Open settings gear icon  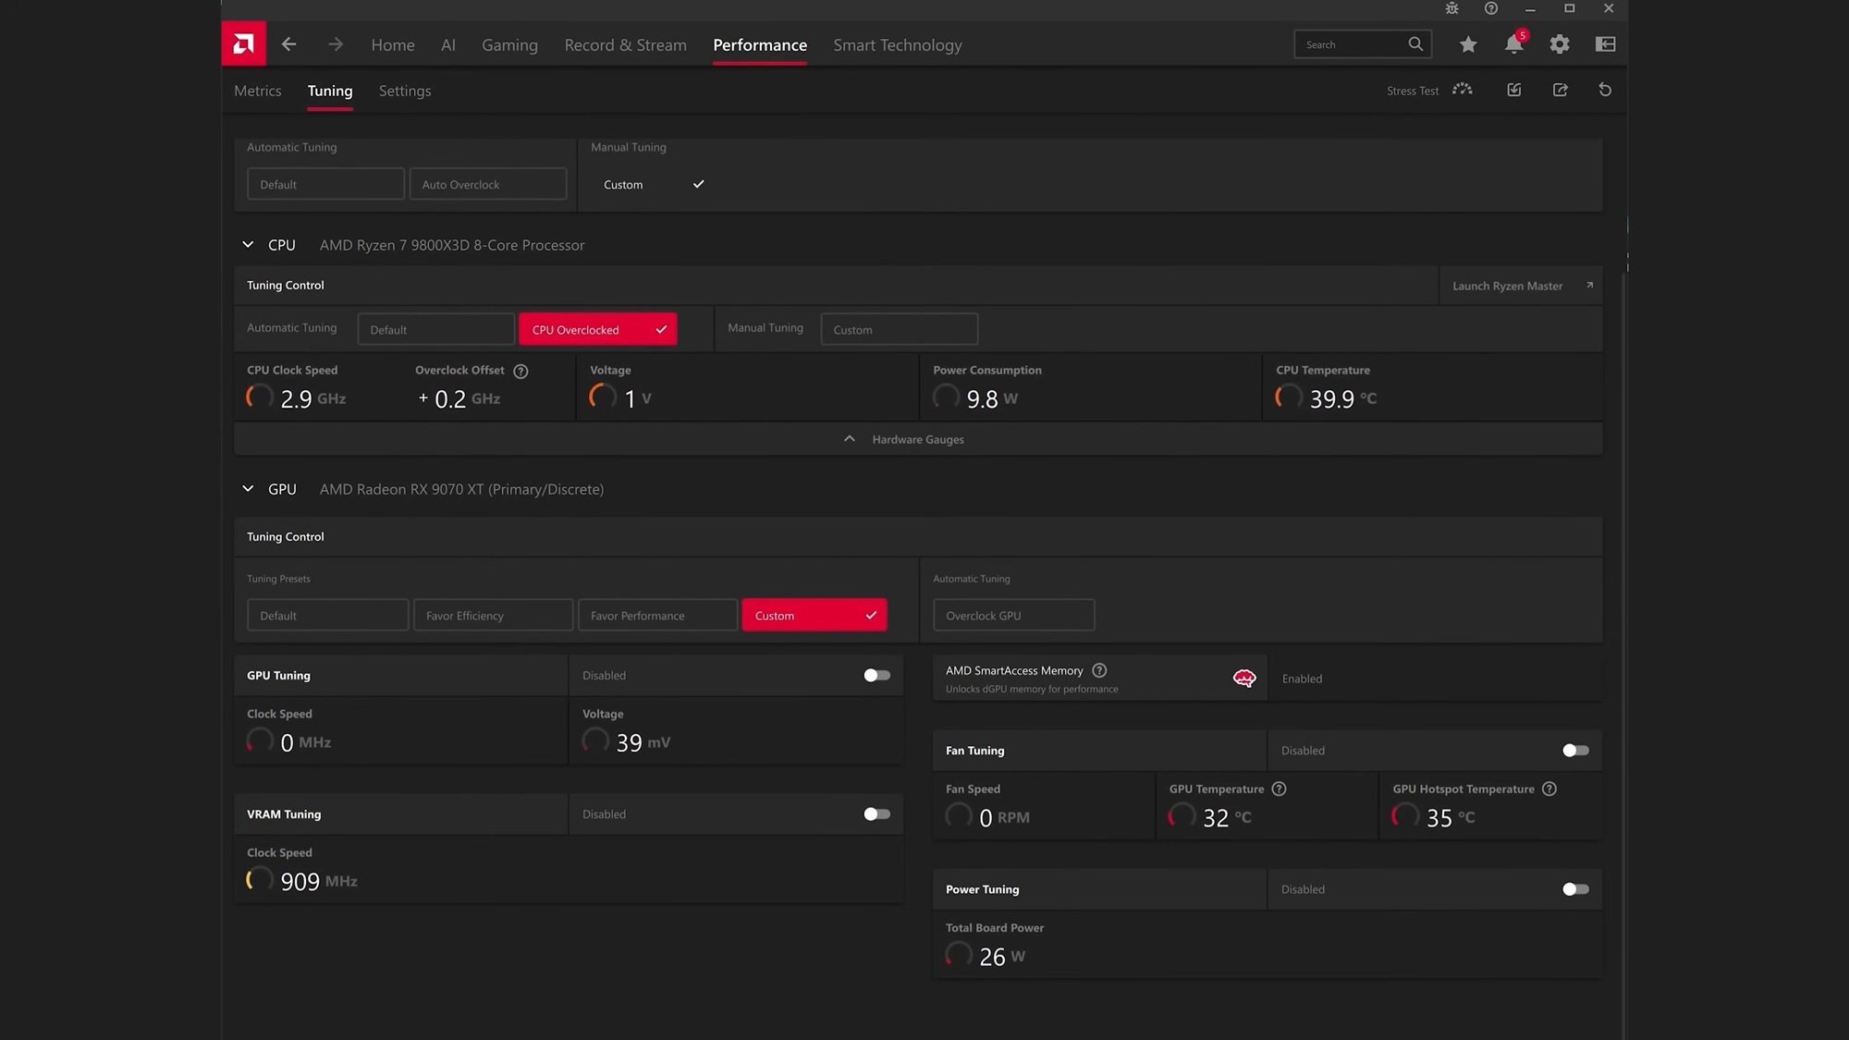(x=1560, y=44)
